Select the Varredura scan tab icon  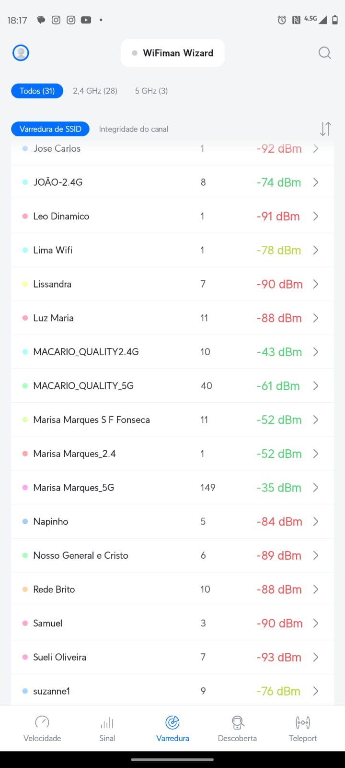(172, 722)
